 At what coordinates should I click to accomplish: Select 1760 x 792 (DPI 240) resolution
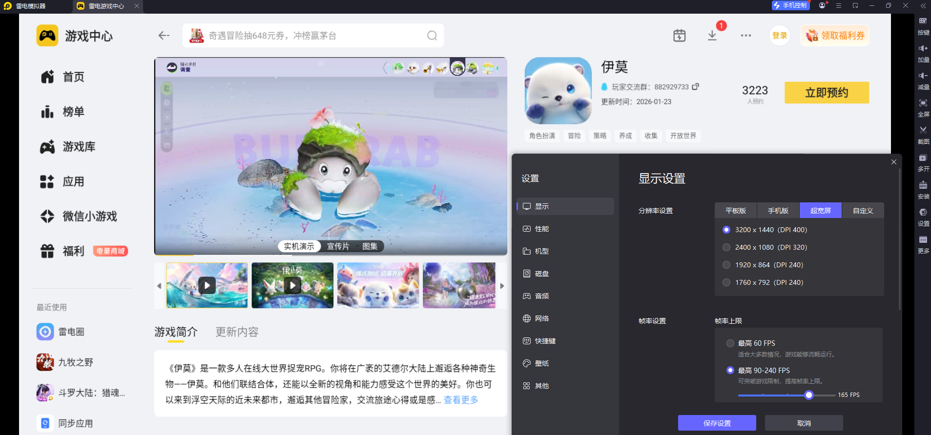[726, 282]
